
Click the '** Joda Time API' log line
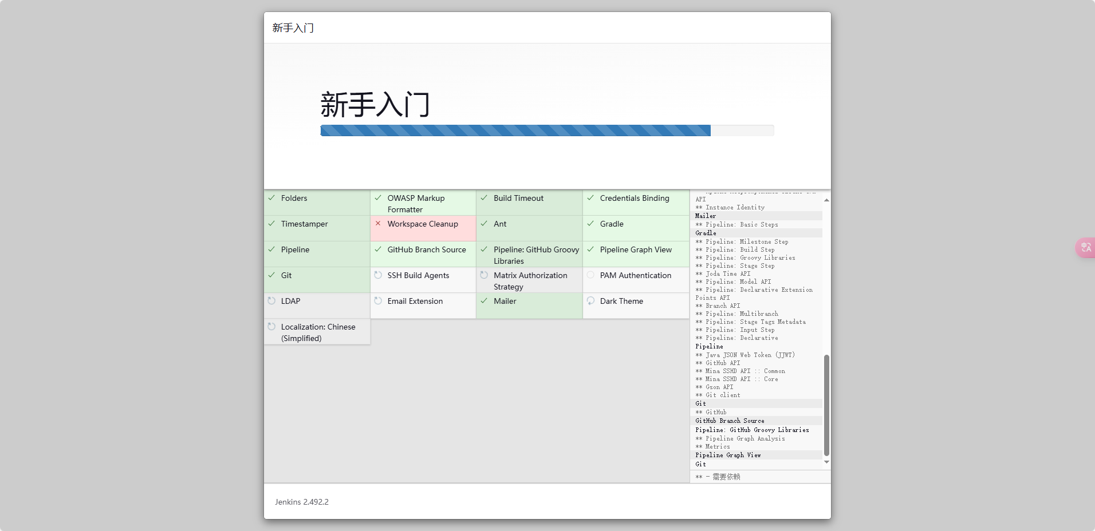pyautogui.click(x=723, y=274)
